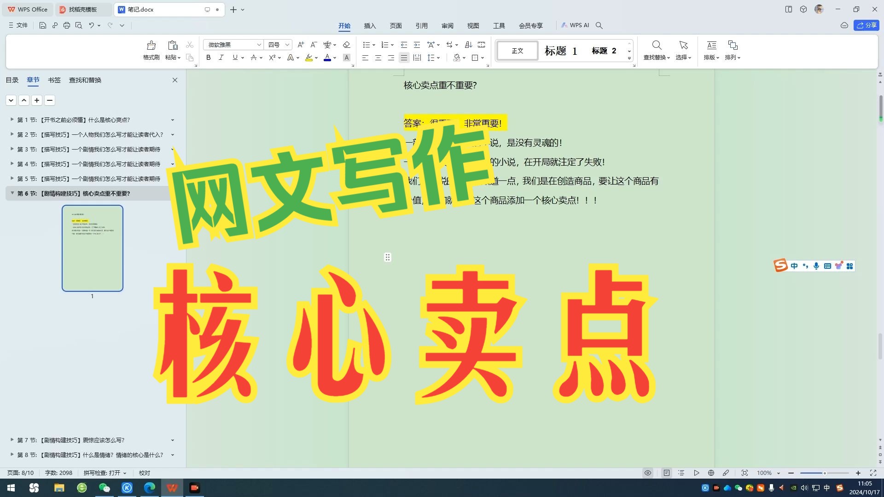The image size is (884, 497).
Task: Open the 插入 ribbon tab
Action: point(370,25)
